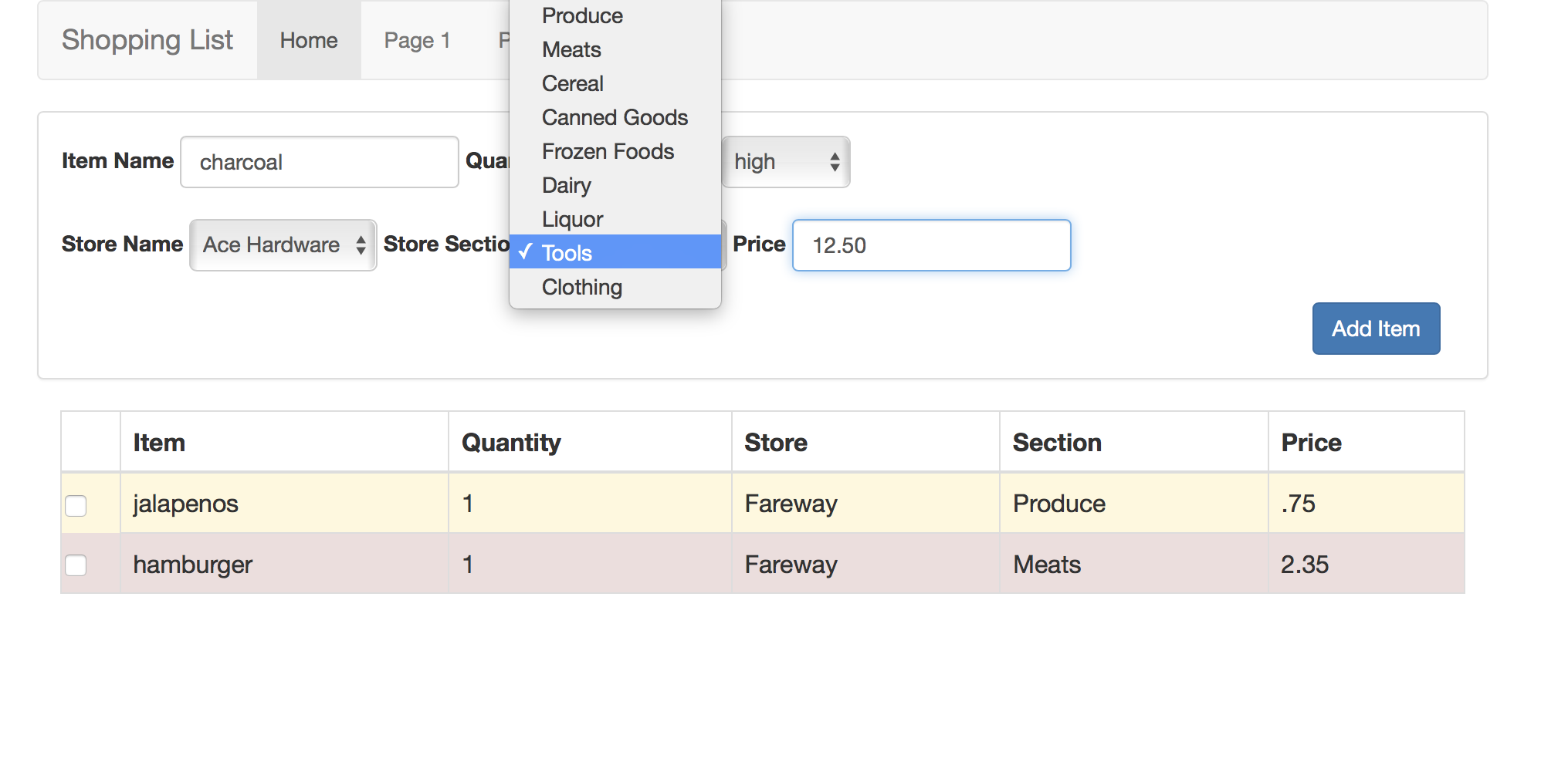
Task: Open the Store Name dropdown
Action: coord(283,245)
